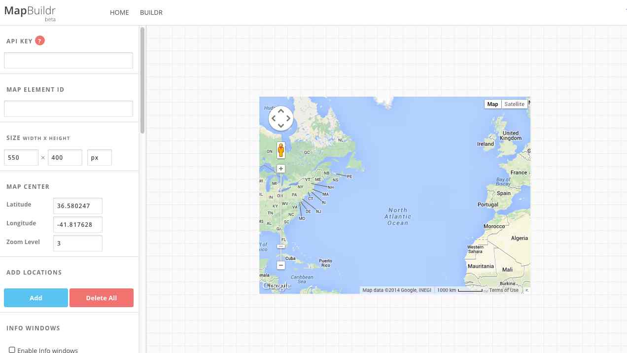Select the Street View pegman icon
The height and width of the screenshot is (353, 627).
coord(281,150)
